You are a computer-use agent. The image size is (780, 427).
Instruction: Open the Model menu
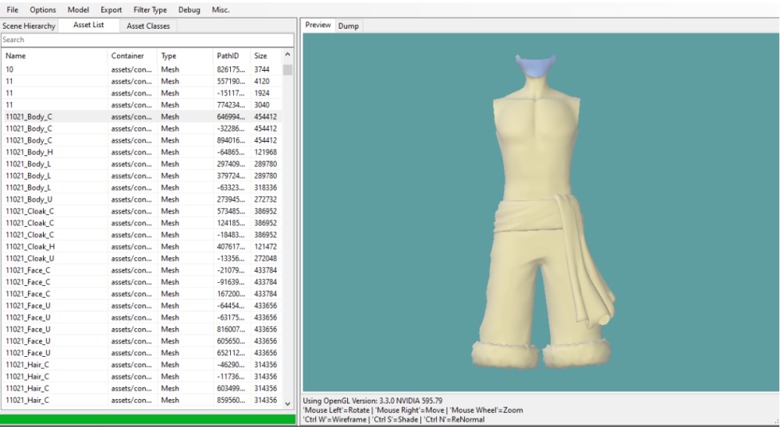click(78, 9)
